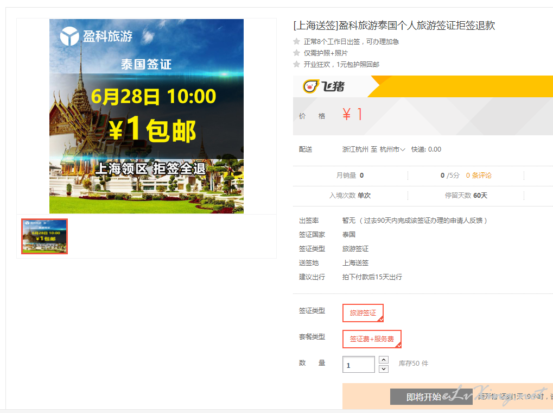Click the 快递: 0.00 shipping fee text
The image size is (553, 413).
coord(426,149)
